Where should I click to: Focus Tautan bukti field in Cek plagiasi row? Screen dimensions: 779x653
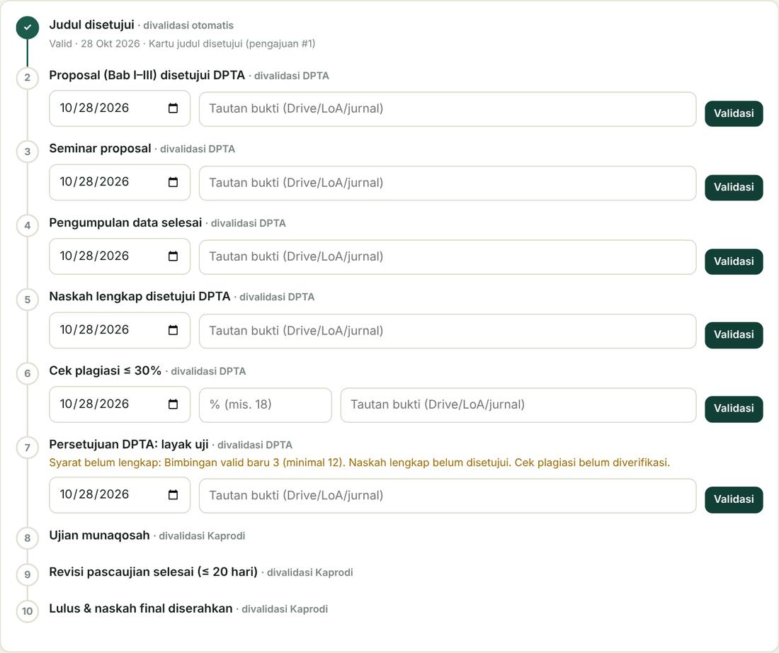(518, 405)
